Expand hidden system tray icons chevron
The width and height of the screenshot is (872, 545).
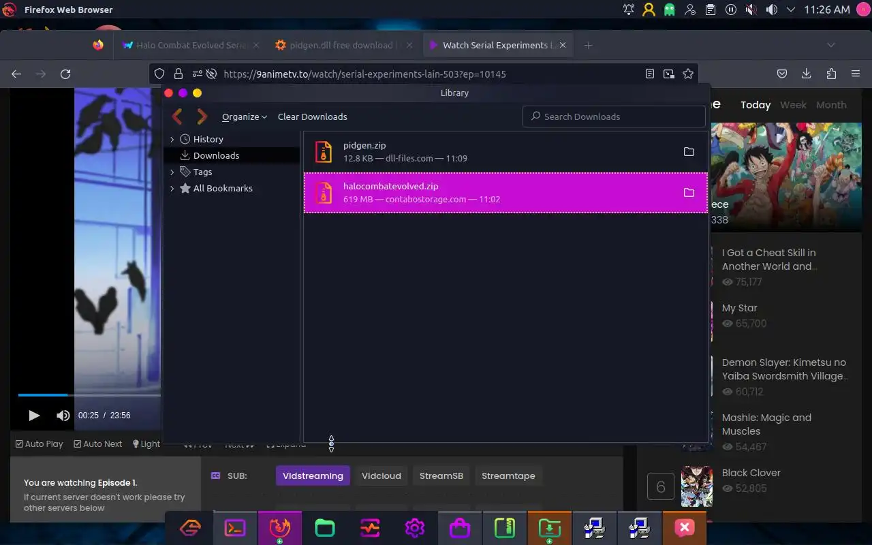(790, 10)
